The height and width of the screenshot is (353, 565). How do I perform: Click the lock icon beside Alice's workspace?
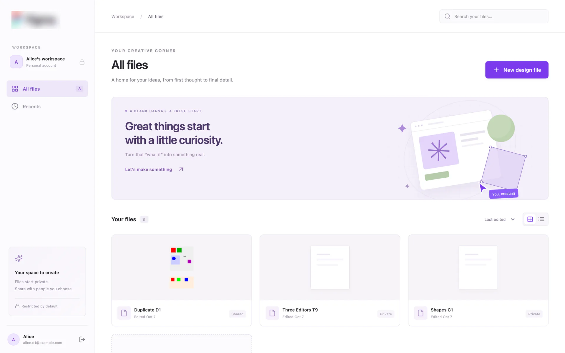pos(82,62)
